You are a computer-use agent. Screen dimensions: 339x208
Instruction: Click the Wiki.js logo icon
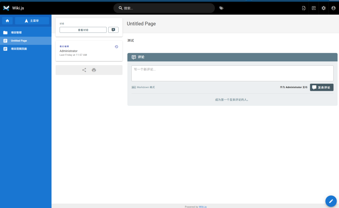click(x=6, y=8)
